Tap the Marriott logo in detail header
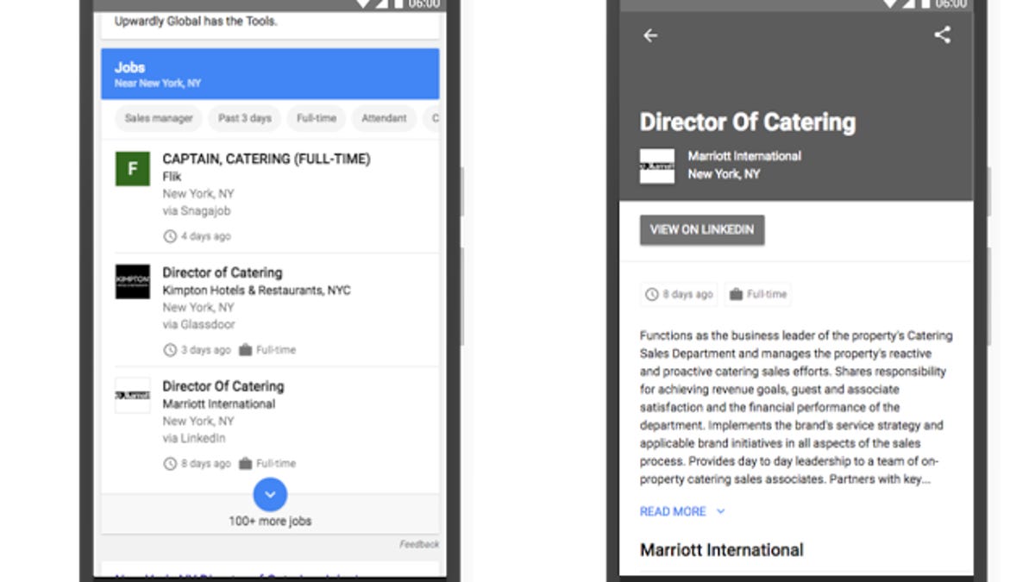 pyautogui.click(x=657, y=166)
